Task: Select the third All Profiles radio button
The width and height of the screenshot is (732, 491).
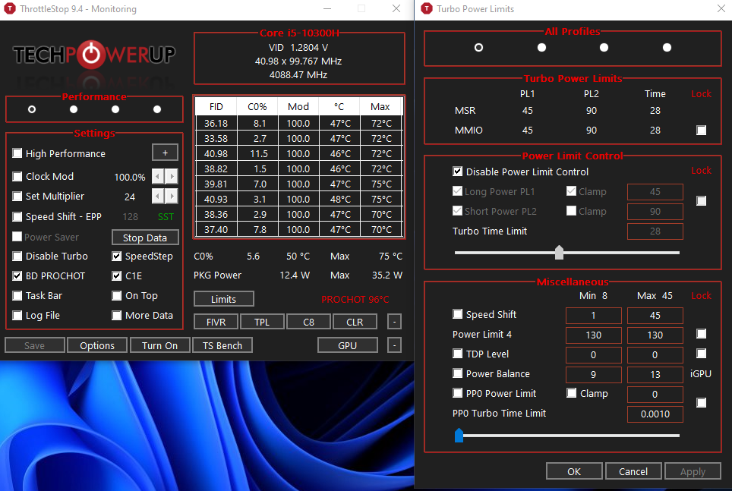Action: (604, 48)
